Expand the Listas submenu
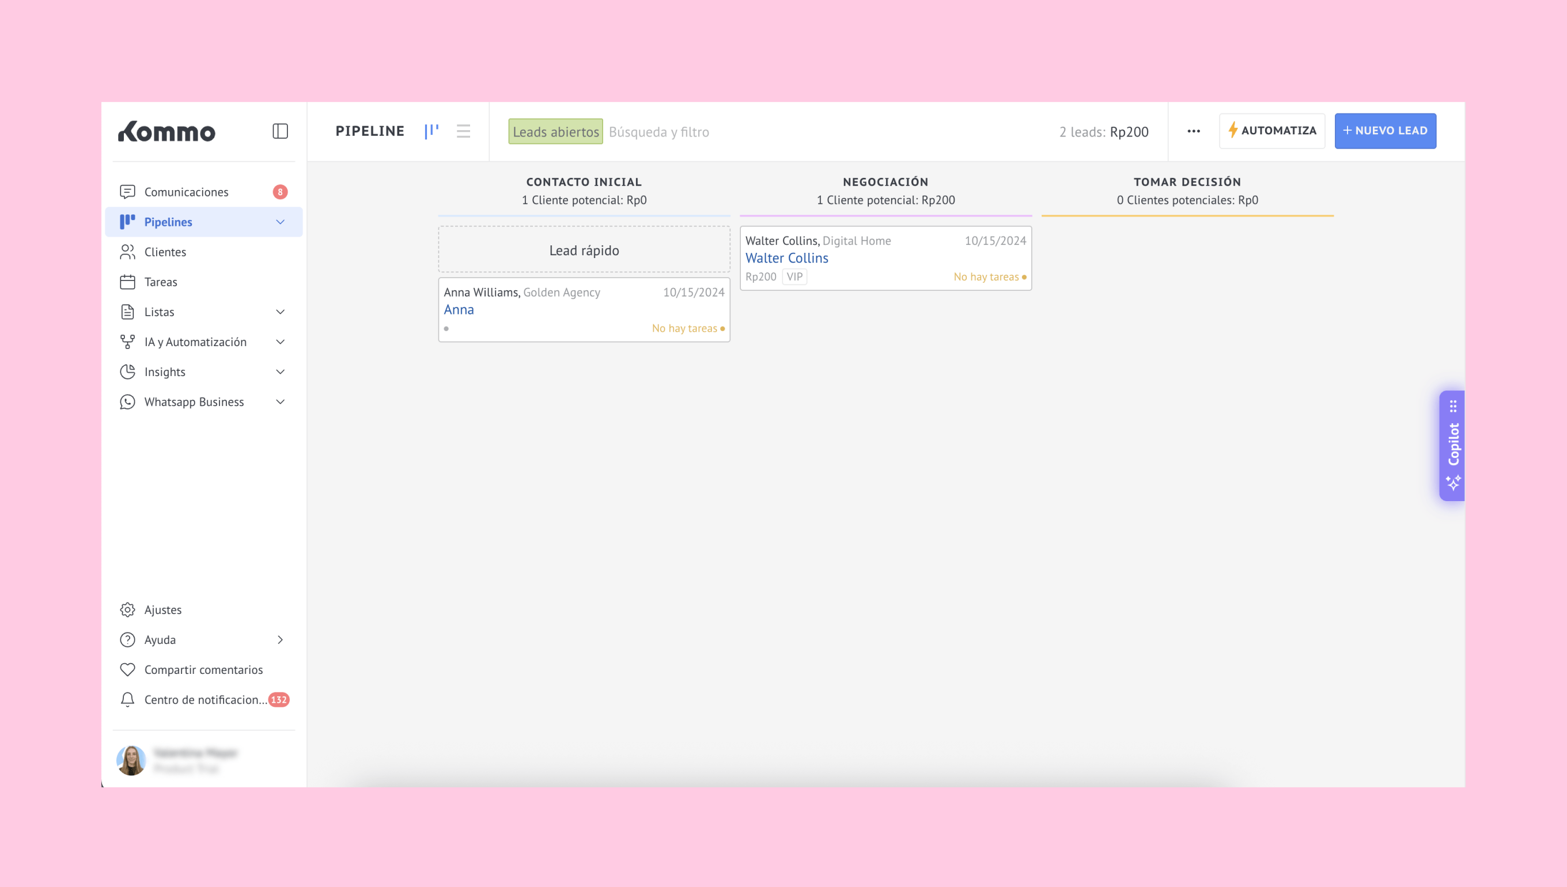This screenshot has height=887, width=1567. 280,312
